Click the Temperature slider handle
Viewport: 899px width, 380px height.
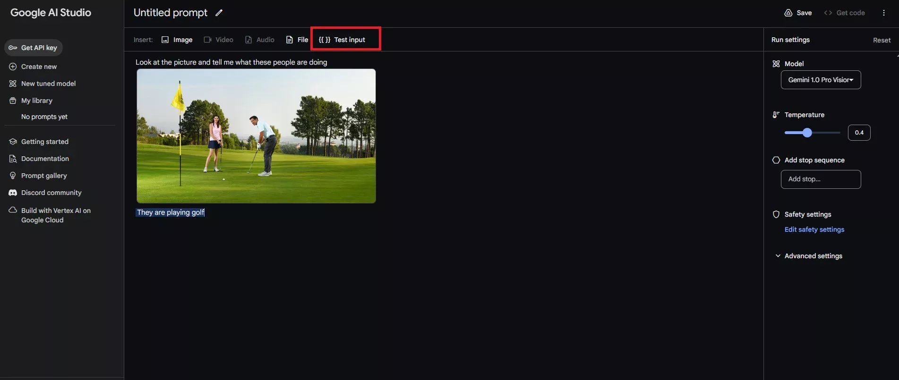pos(807,133)
